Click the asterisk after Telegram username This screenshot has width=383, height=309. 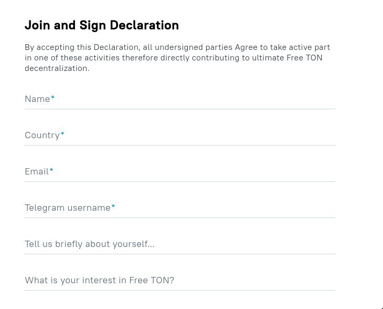tap(113, 206)
